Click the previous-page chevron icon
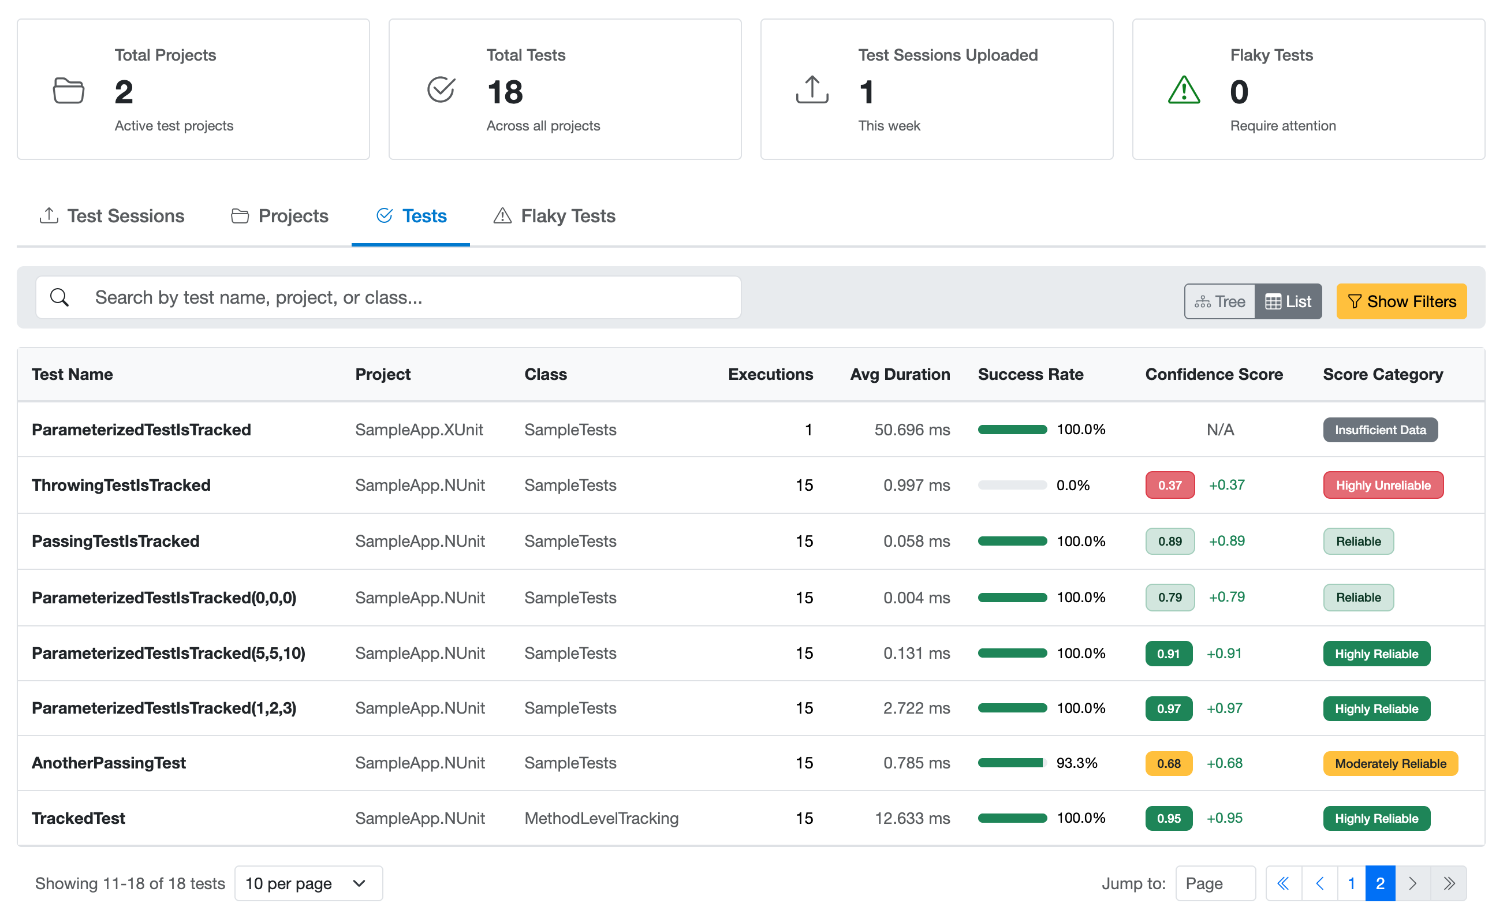 tap(1319, 883)
